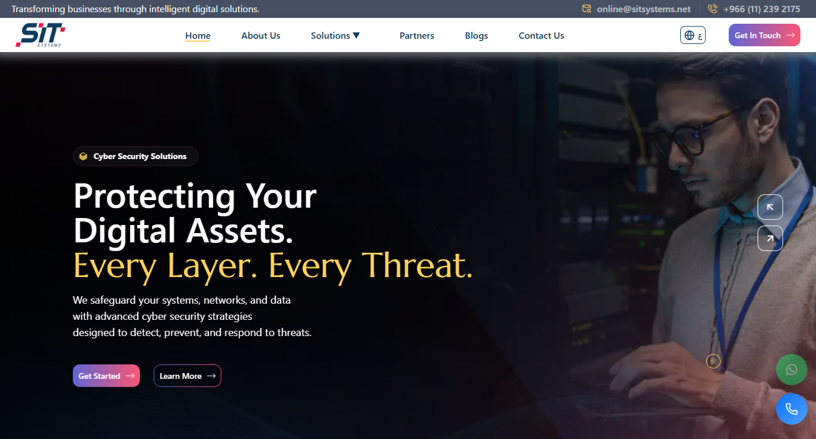Click the next slide arrow button
Image resolution: width=816 pixels, height=439 pixels.
[770, 238]
